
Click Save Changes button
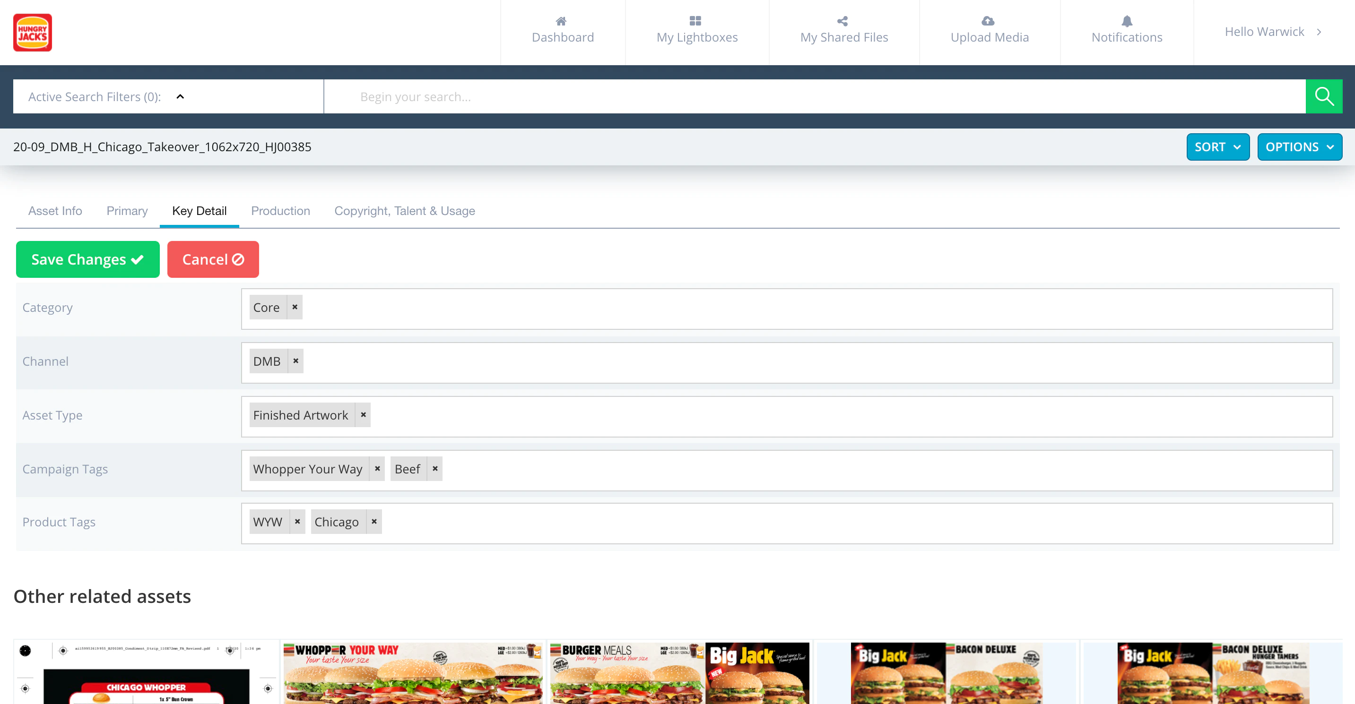coord(88,259)
